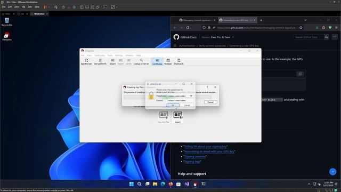Click VMware send Ctrl+Alt+Del icon
This screenshot has width=341, height=192.
point(56,7)
